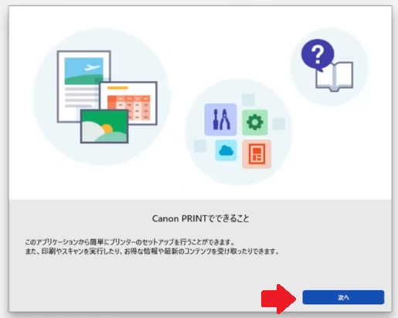Image resolution: width=398 pixels, height=318 pixels.
Task: Click the orange layout document icon
Action: [x=257, y=154]
